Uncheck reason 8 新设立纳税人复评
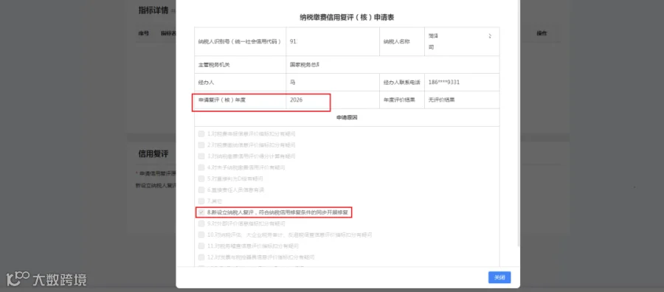This screenshot has height=292, width=664. click(x=201, y=212)
